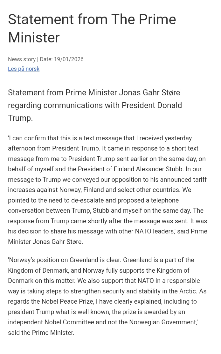The width and height of the screenshot is (221, 354).
Task: Click the 'News story' label
Action: [x=22, y=59]
